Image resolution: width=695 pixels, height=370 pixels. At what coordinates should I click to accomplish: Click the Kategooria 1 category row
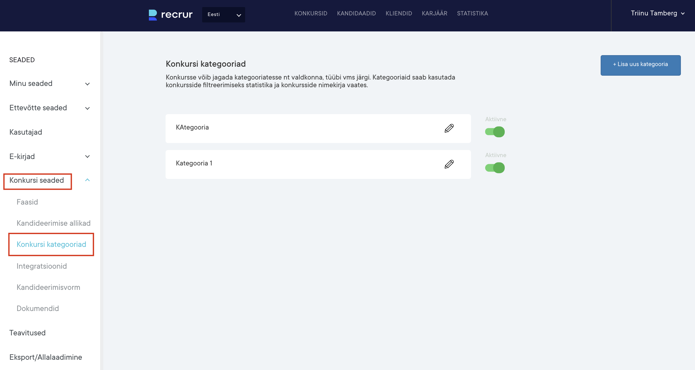pos(289,164)
